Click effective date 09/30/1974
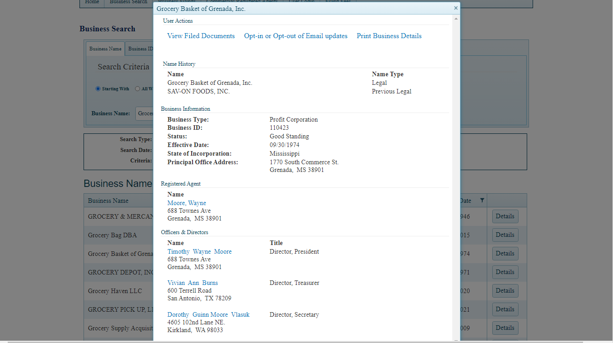Image resolution: width=613 pixels, height=343 pixels. (x=285, y=145)
